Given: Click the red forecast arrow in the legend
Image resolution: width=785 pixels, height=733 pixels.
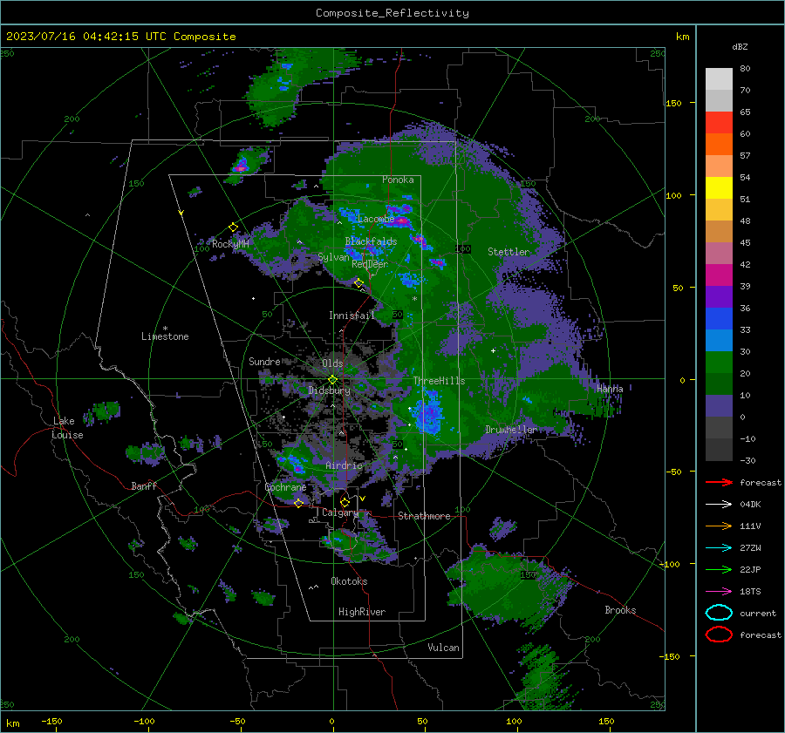Looking at the screenshot, I should point(719,482).
